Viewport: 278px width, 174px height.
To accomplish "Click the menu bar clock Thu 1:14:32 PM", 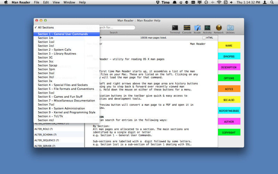I will pyautogui.click(x=248, y=2).
